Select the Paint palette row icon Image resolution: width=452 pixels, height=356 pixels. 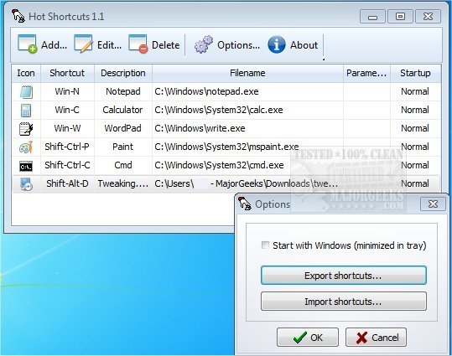(x=26, y=147)
